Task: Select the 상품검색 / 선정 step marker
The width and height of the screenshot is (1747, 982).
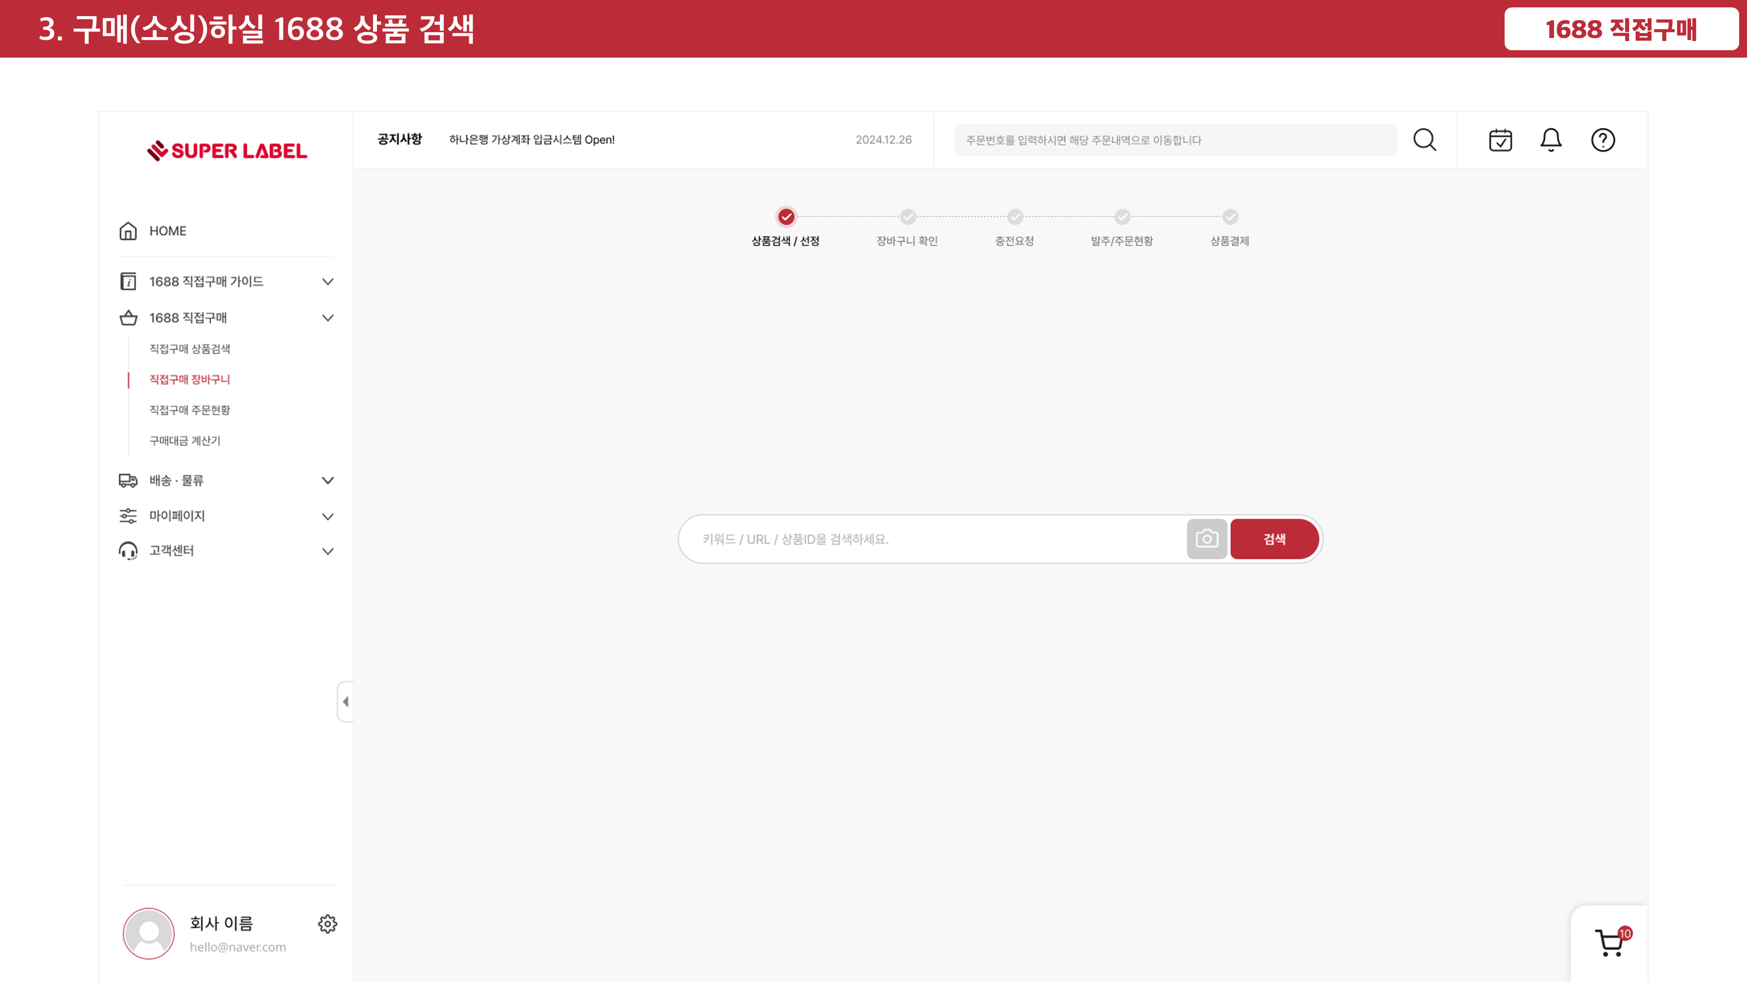Action: click(x=786, y=217)
